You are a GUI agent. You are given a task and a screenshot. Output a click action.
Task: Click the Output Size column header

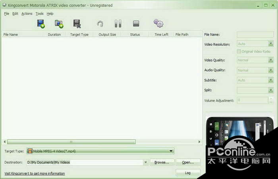[x=107, y=35]
